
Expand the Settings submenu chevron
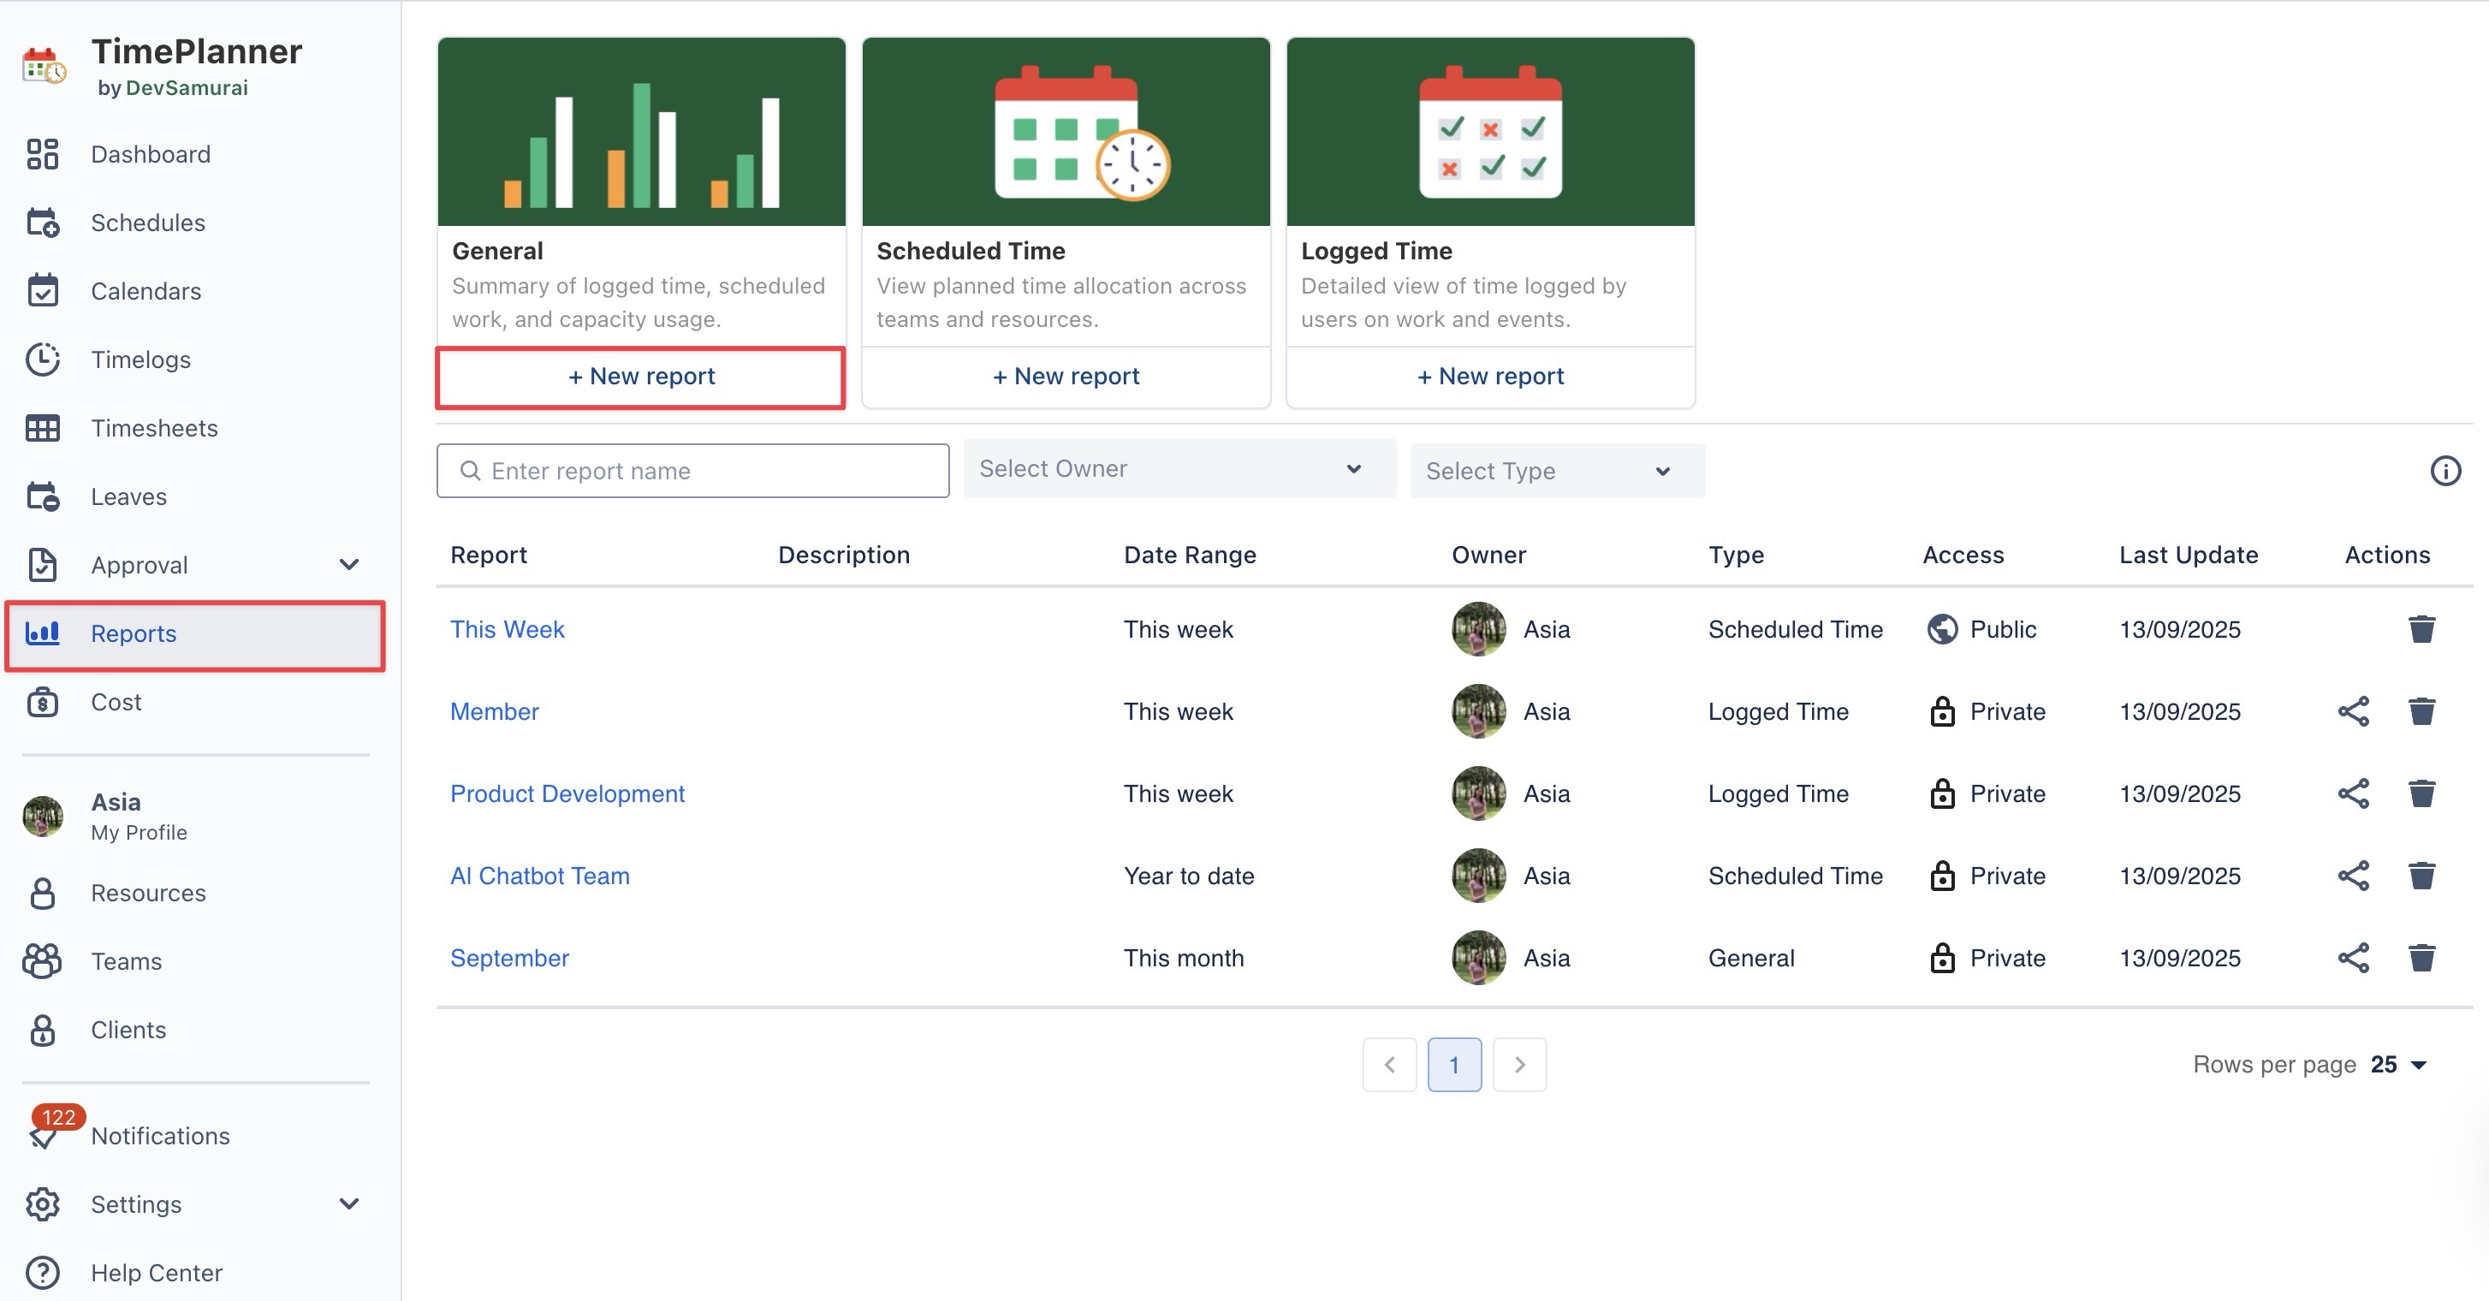350,1203
